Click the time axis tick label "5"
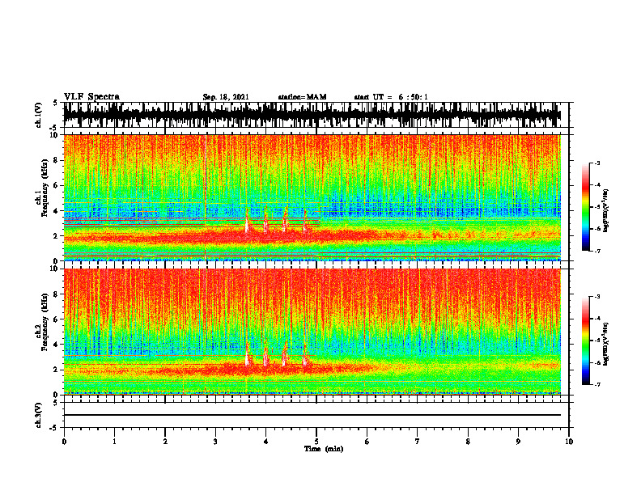 click(x=316, y=442)
